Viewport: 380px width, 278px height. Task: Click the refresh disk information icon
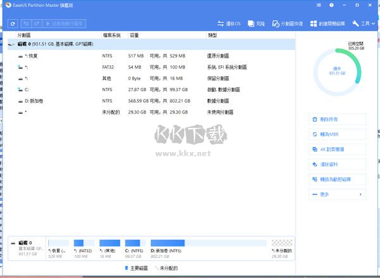(13, 23)
